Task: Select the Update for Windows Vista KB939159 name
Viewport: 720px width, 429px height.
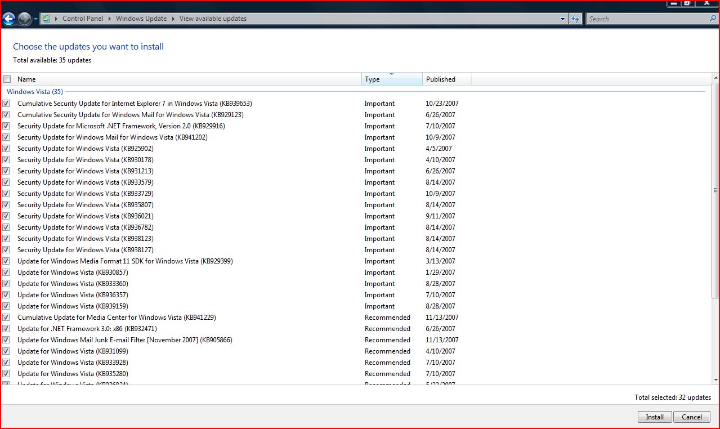Action: point(73,306)
